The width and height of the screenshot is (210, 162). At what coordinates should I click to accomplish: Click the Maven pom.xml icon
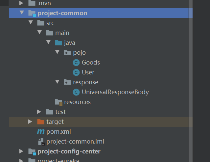(41, 132)
